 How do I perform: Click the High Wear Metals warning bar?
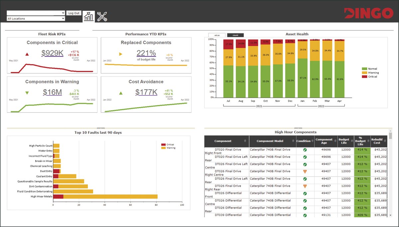coord(110,196)
